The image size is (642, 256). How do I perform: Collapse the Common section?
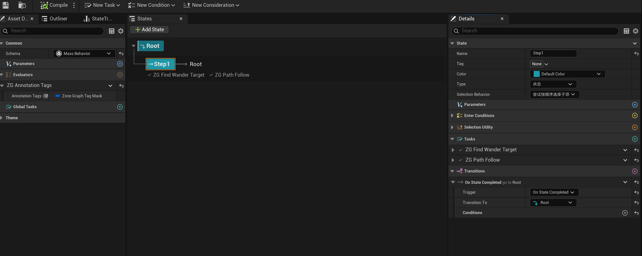click(2, 43)
